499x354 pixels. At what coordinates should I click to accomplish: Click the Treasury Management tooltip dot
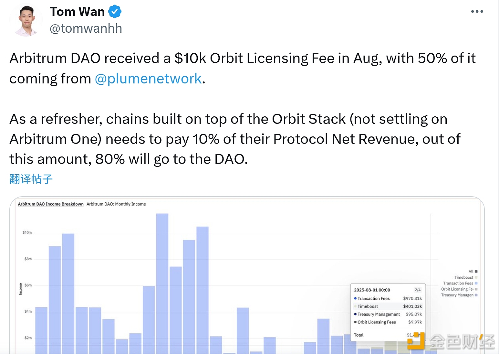(355, 314)
